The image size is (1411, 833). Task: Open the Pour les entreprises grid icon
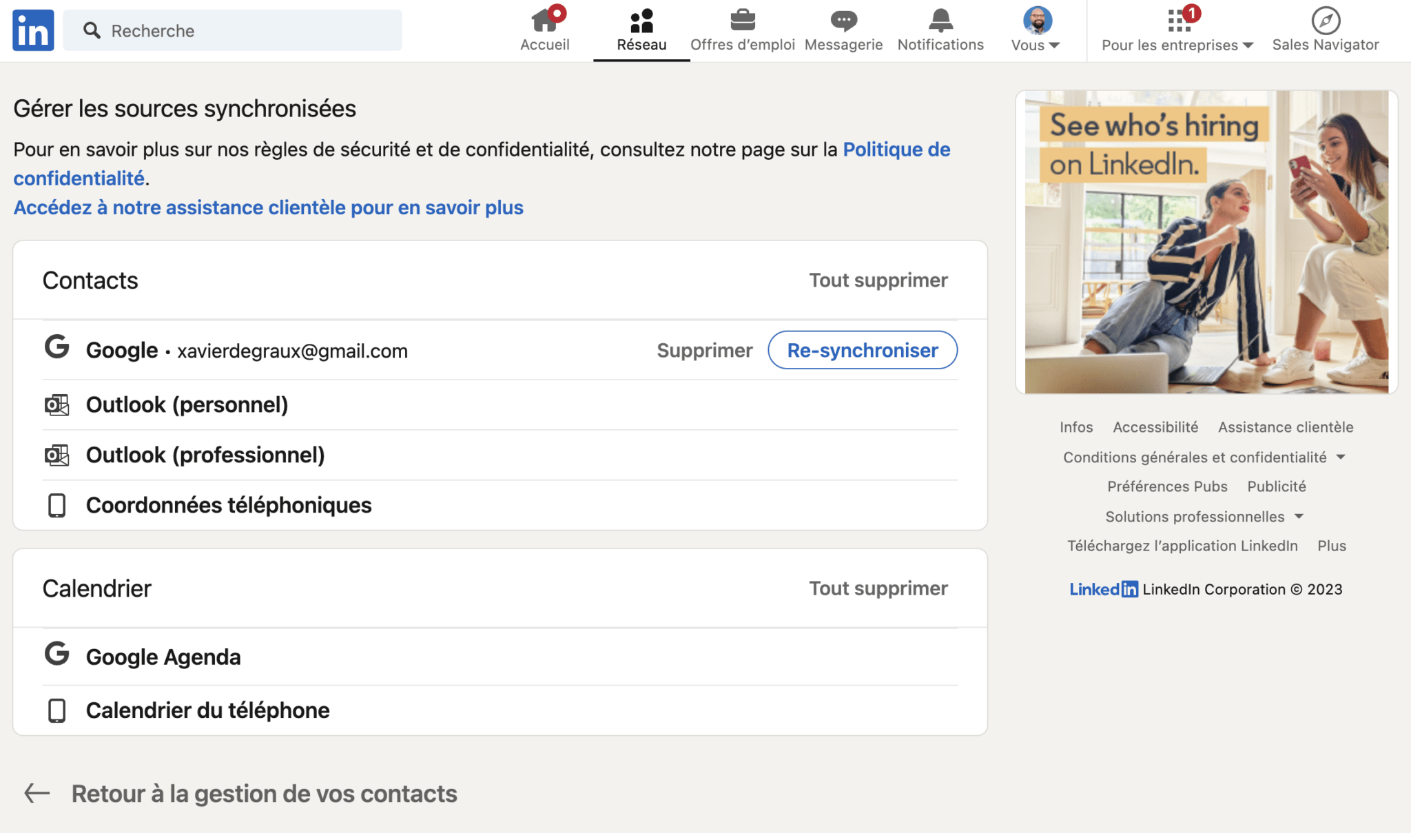click(1179, 21)
